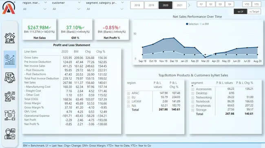Sort by the Chg % column header
The width and height of the screenshot is (265, 148).
click(x=101, y=52)
